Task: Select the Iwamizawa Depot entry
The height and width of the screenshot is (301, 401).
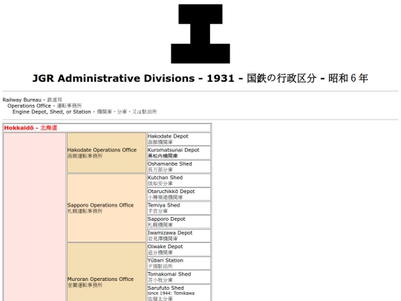Action: 179,236
